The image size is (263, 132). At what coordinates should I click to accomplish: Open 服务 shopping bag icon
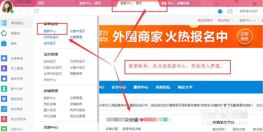[x=4, y=43]
